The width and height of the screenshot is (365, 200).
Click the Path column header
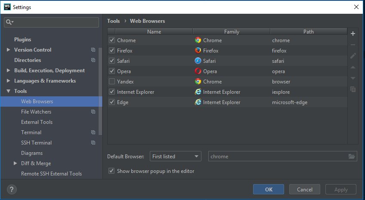(309, 32)
